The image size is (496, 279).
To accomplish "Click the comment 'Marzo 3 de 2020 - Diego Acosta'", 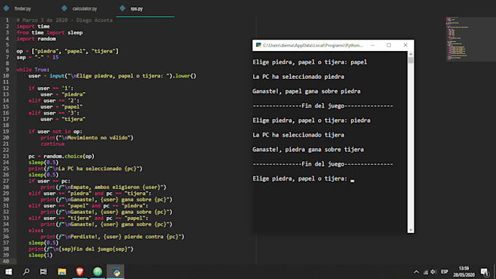I will click(x=64, y=20).
